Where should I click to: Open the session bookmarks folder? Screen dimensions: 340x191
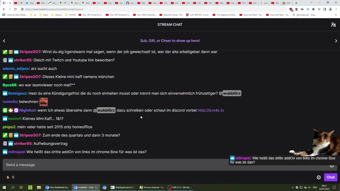tap(57, 15)
